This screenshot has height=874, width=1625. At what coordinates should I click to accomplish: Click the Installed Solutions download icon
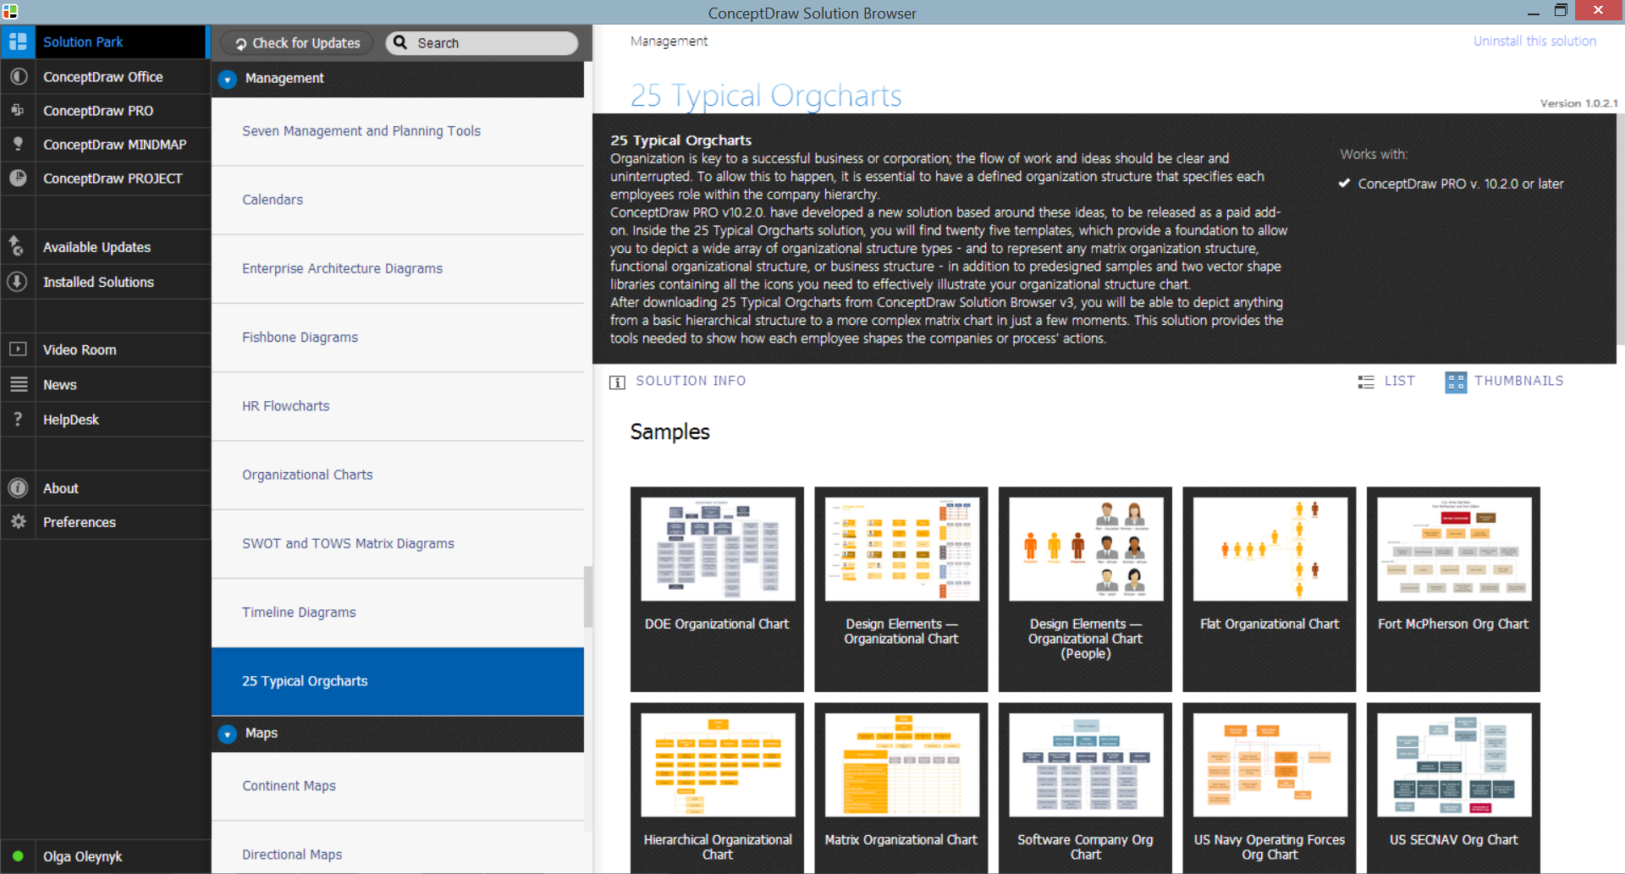point(18,282)
